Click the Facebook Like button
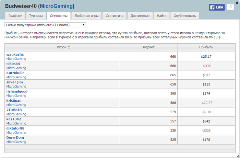This screenshot has height=158, width=240. tap(217, 7)
